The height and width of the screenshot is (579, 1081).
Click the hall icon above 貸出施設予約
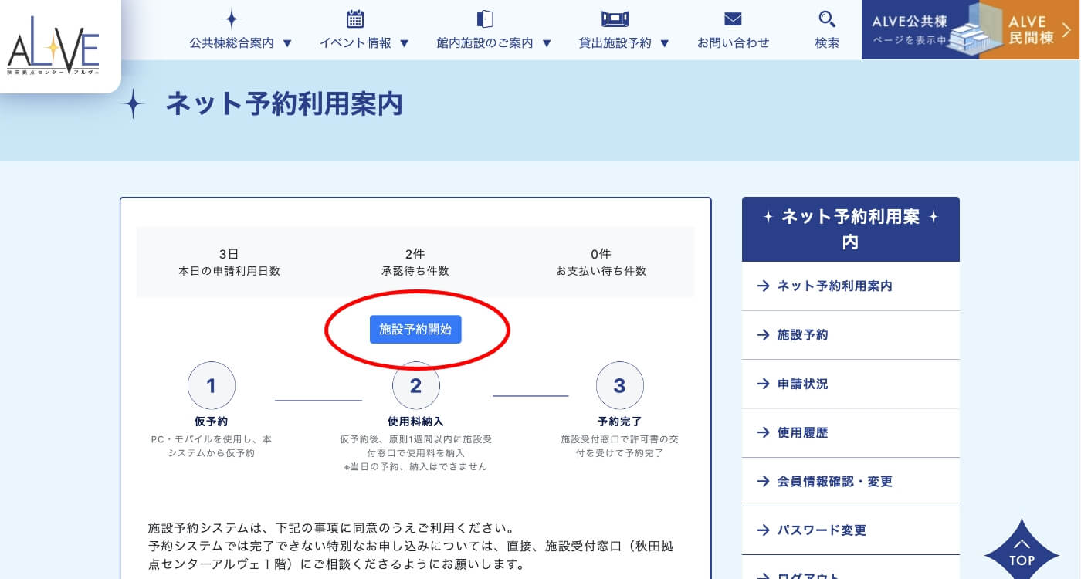(x=615, y=19)
